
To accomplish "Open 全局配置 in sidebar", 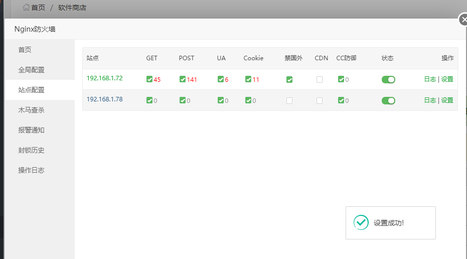I will 31,70.
